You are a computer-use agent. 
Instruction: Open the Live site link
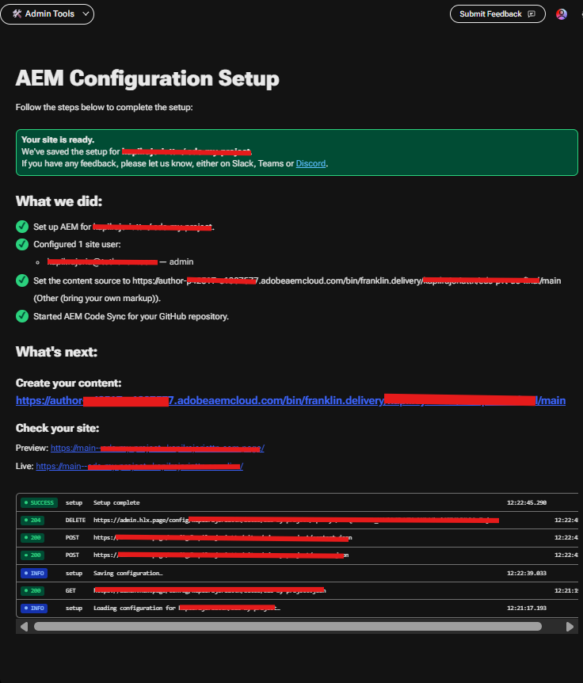139,466
